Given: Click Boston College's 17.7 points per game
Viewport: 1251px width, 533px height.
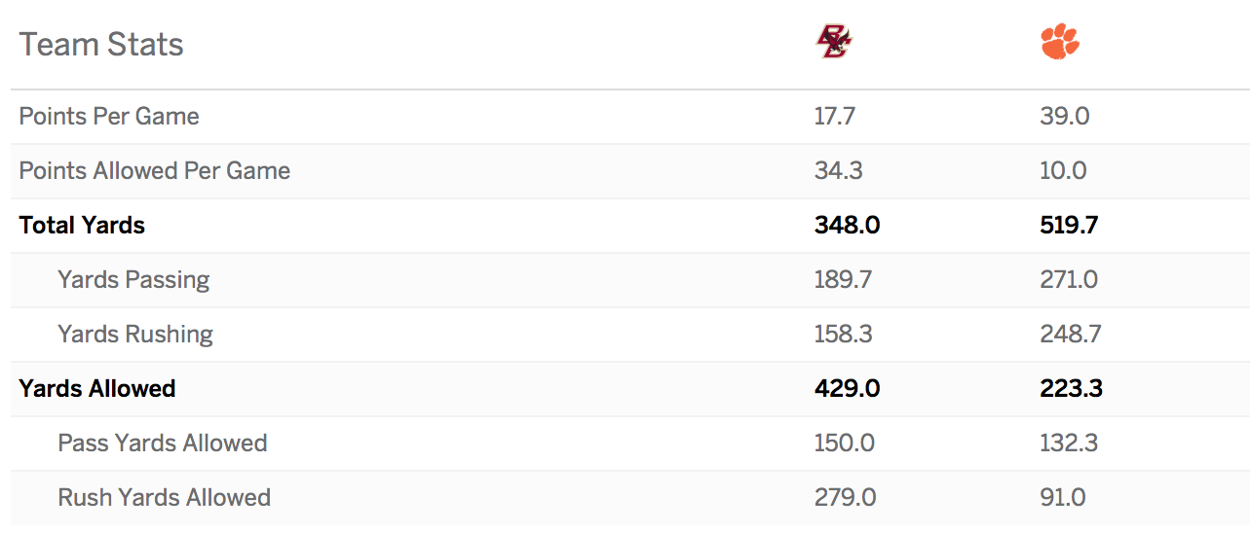Looking at the screenshot, I should point(835,117).
